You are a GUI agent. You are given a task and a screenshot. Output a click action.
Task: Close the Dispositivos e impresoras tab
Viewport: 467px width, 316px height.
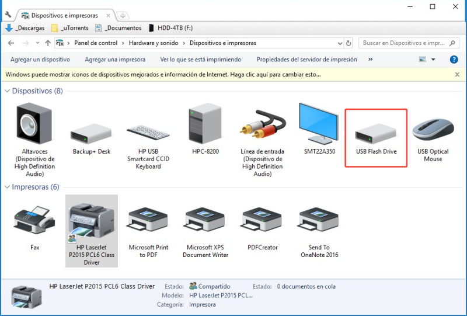pyautogui.click(x=108, y=15)
